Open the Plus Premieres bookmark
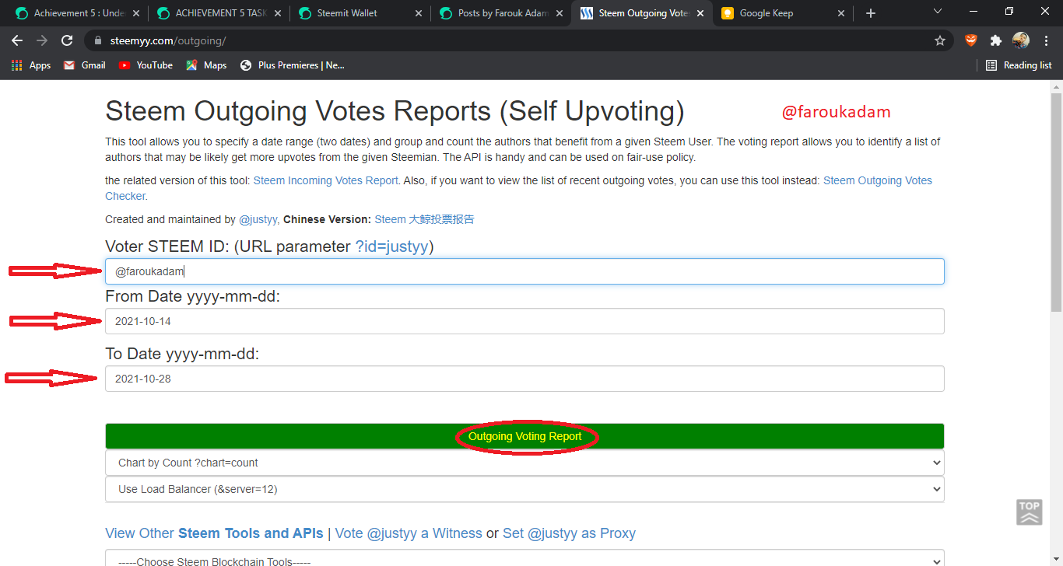Image resolution: width=1063 pixels, height=566 pixels. click(293, 65)
